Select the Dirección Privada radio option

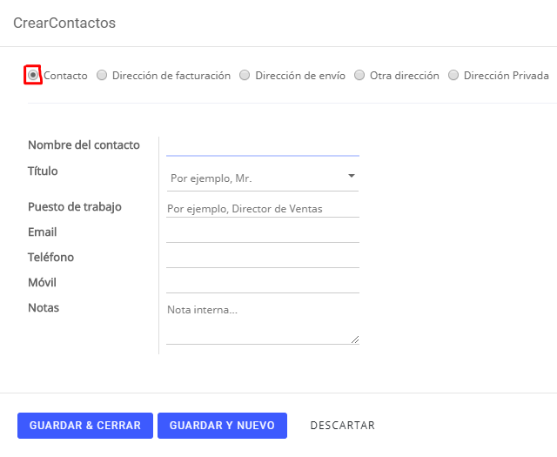(x=453, y=75)
